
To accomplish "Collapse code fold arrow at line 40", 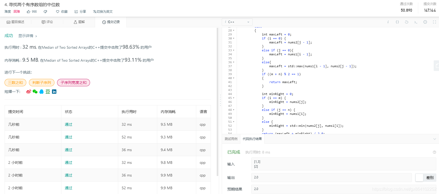I will click(x=234, y=78).
